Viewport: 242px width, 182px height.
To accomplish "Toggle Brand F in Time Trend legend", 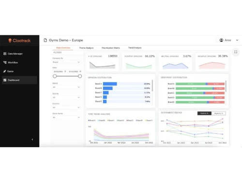I will tap(139, 120).
